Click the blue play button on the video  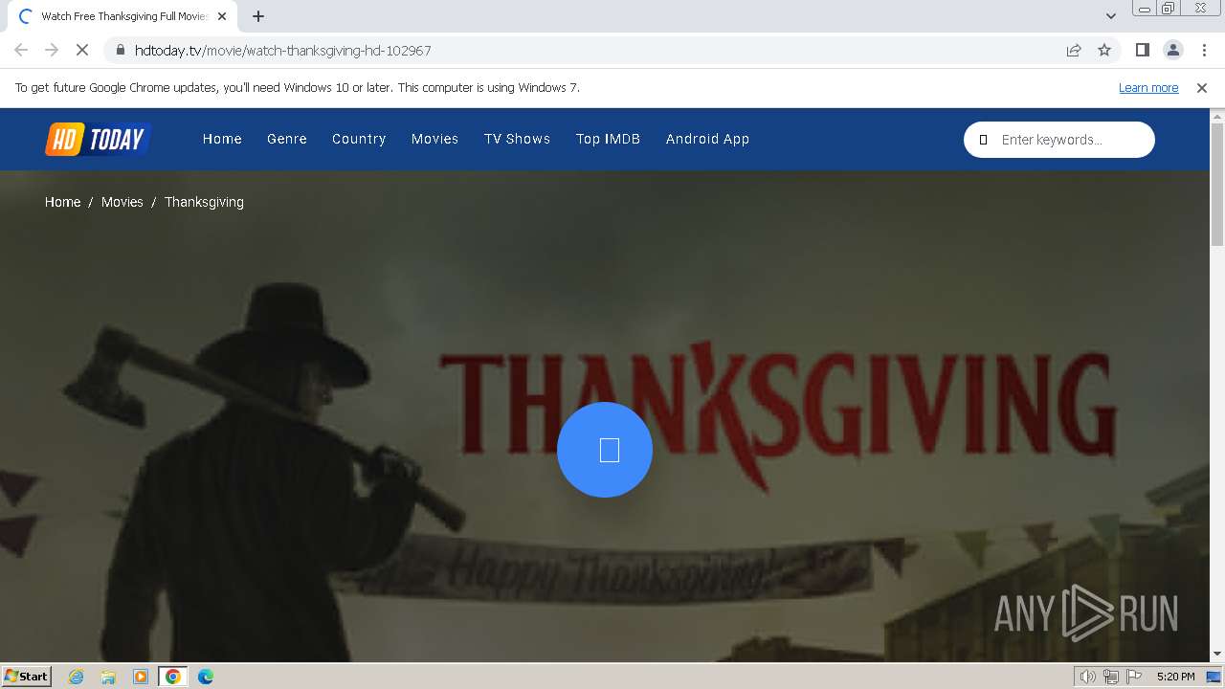[x=605, y=450]
